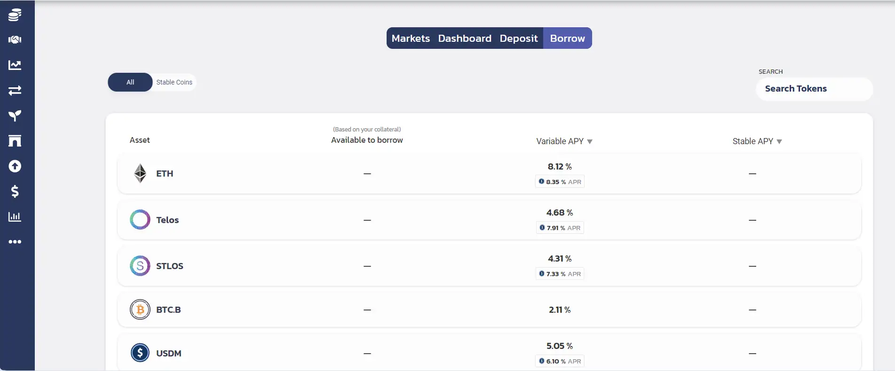Click the swap arrows sidebar icon
This screenshot has height=371, width=895.
[x=15, y=90]
